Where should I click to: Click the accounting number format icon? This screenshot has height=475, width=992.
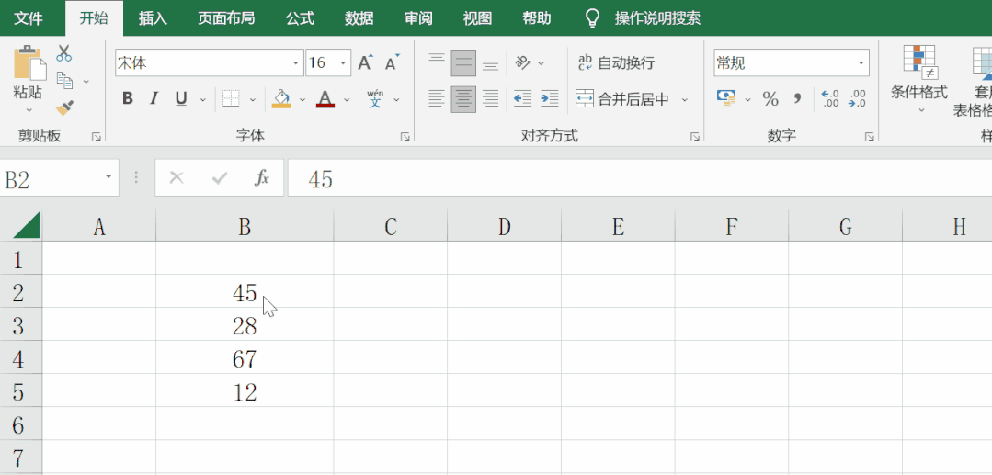(x=726, y=98)
